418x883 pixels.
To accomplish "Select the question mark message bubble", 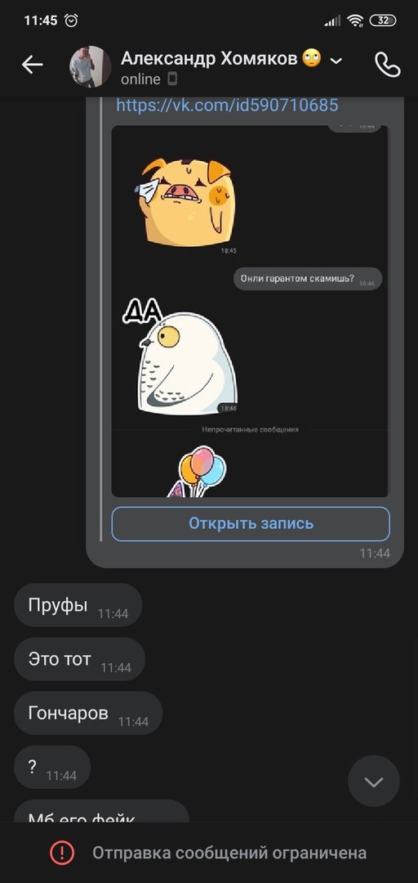I will coord(51,767).
